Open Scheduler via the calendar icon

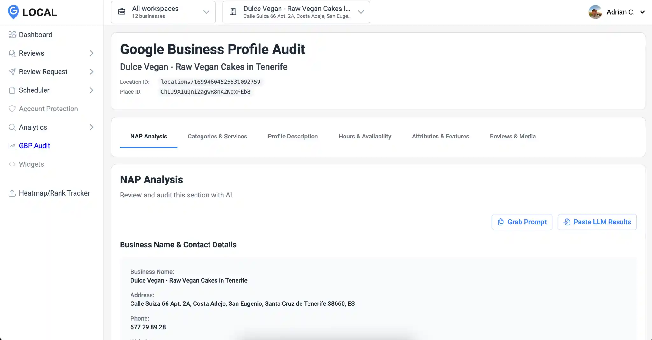[12, 90]
